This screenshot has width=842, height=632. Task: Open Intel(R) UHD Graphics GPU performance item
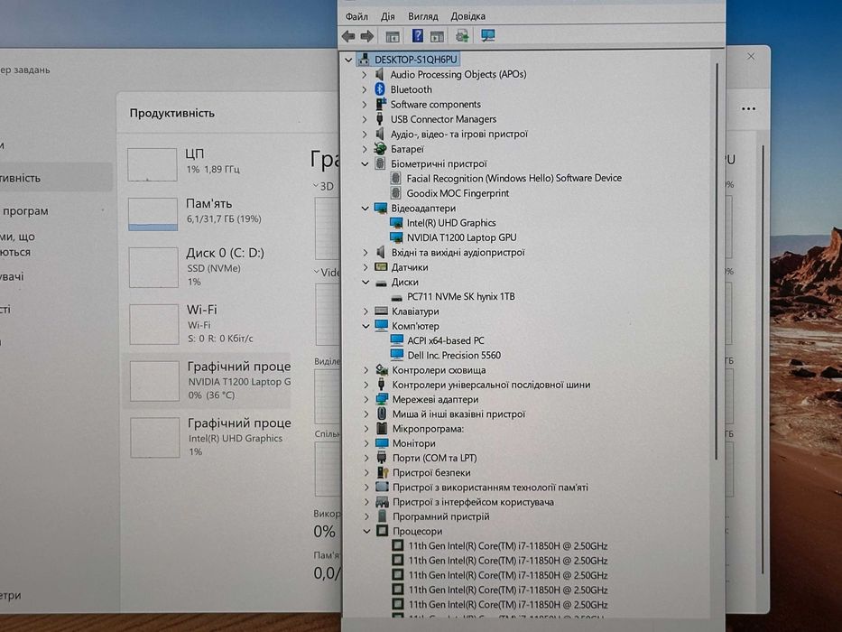point(209,438)
